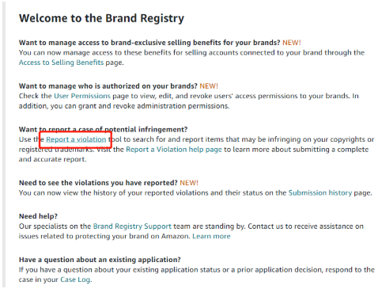Viewport: 378px width, 289px height.
Task: Click the potential infringement question heading
Action: pos(103,130)
